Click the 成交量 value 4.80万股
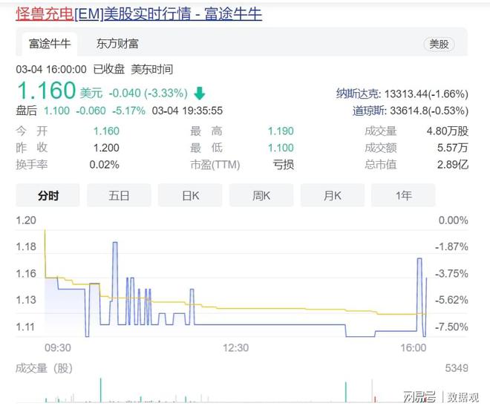Screen dimensions: 490x409 (448, 131)
